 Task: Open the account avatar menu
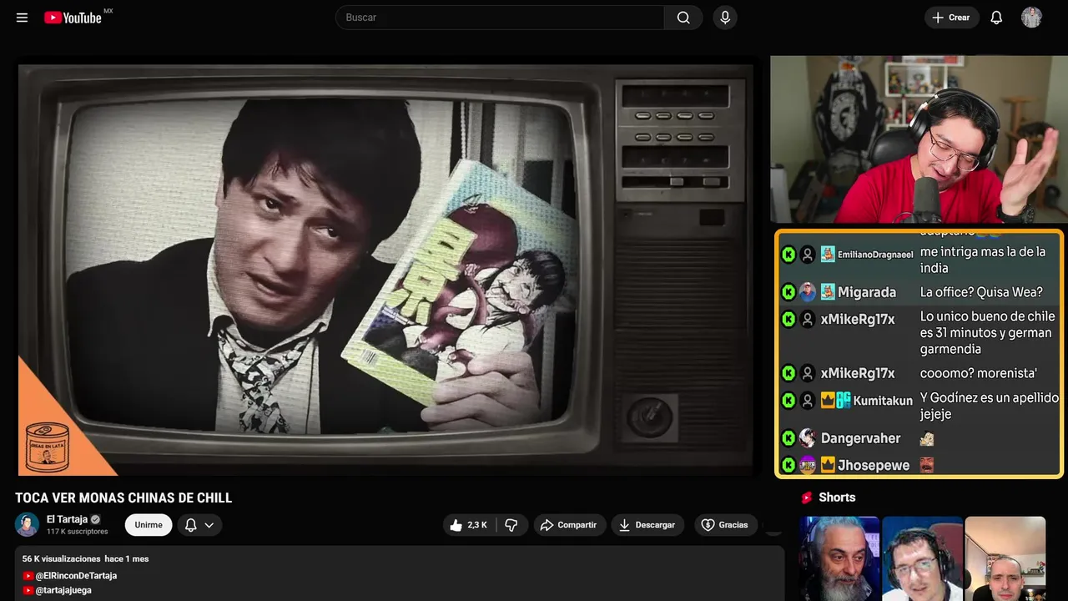[1031, 18]
